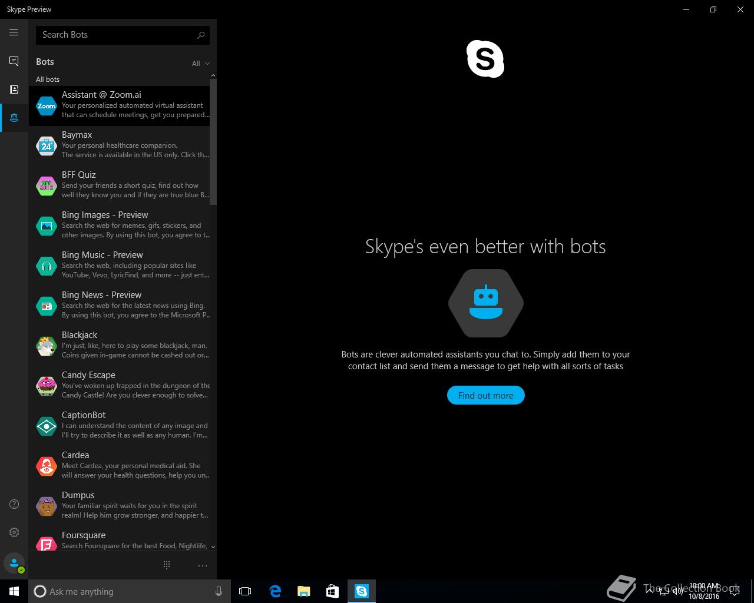Select Assistant @ Zoom.ai in the list
Viewport: 754px width, 603px height.
click(x=120, y=106)
